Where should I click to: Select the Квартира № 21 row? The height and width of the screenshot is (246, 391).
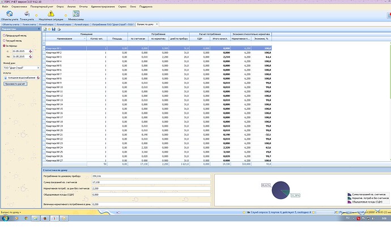tap(157, 135)
